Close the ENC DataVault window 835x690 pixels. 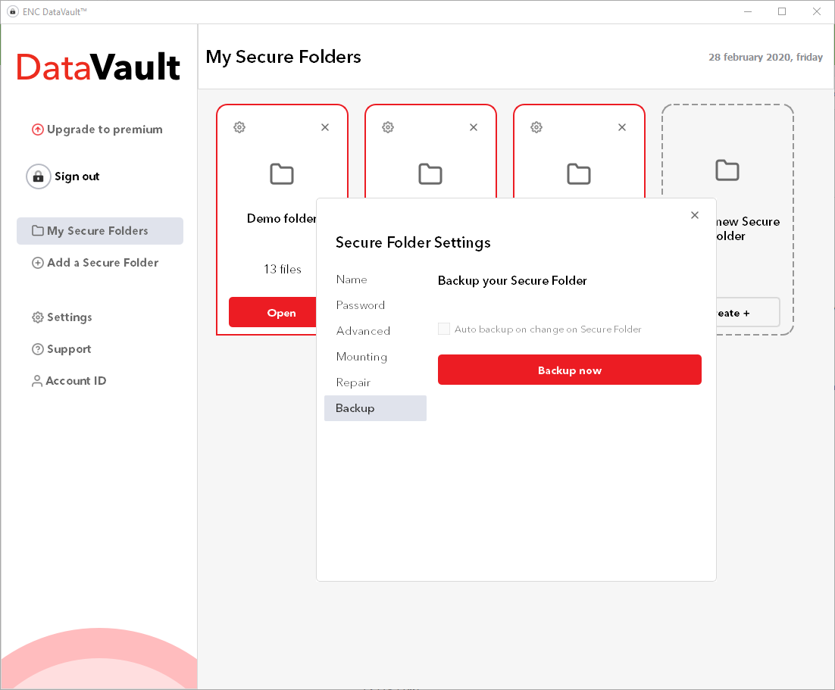click(x=816, y=11)
